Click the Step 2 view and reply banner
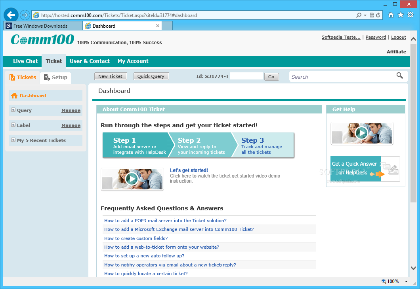Viewport: 420px width, 289px height. 202,145
